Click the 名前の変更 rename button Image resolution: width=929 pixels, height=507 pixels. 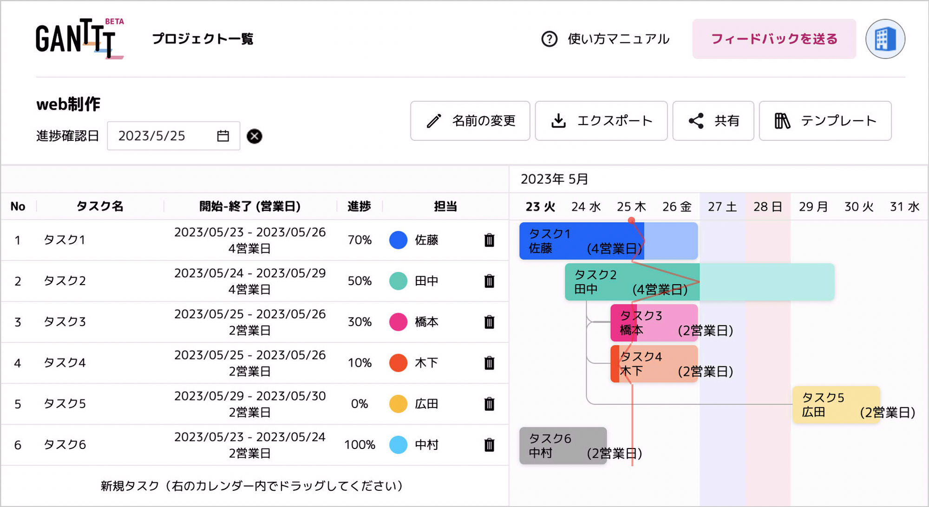(470, 121)
